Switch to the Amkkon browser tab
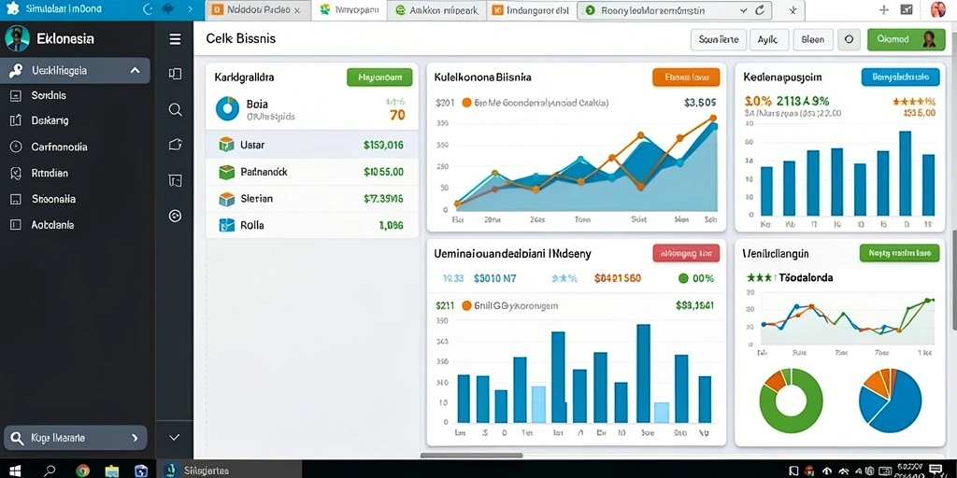Screen dimensions: 957x478 point(437,10)
